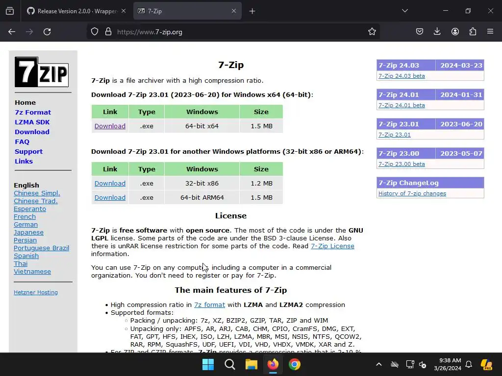502x376 pixels.
Task: Open the Hetzner Hosting link
Action: [x=35, y=292]
